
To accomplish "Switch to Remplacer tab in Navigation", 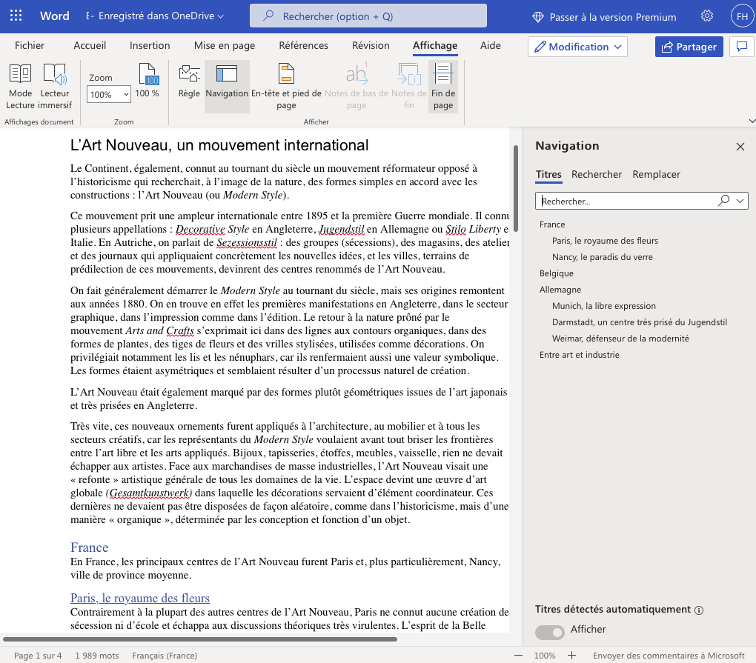I will tap(656, 174).
